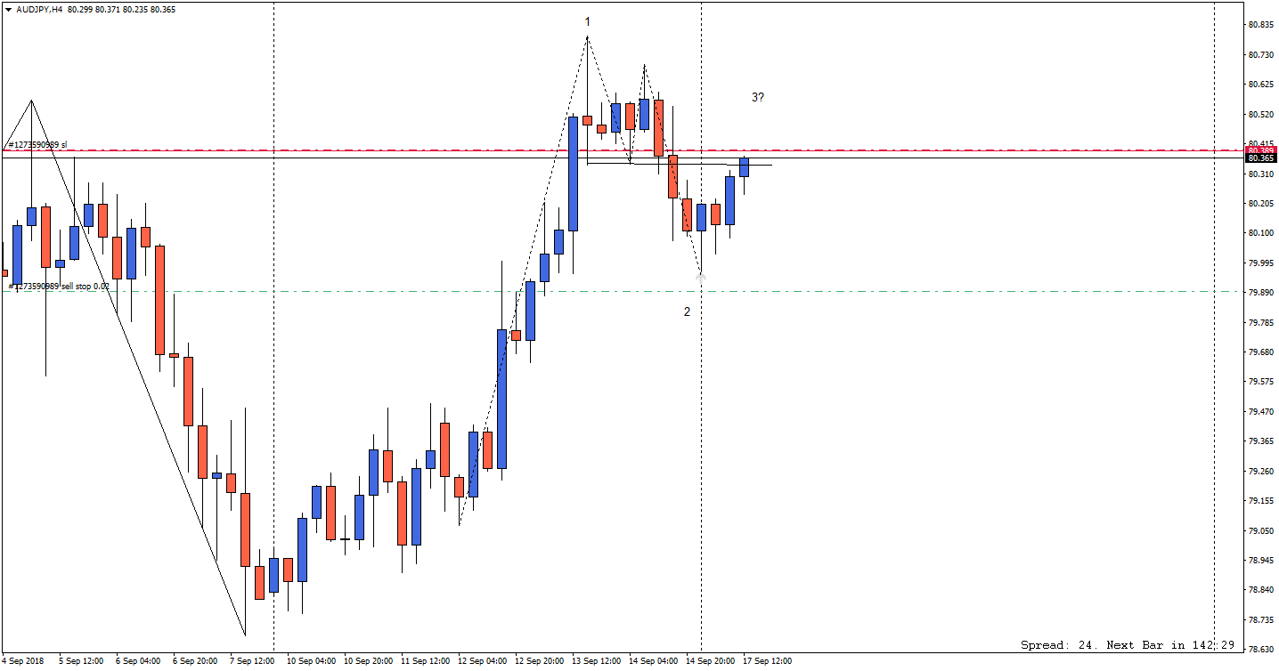Image resolution: width=1279 pixels, height=671 pixels.
Task: Click the 78.840 price scale label
Action: click(x=1259, y=590)
